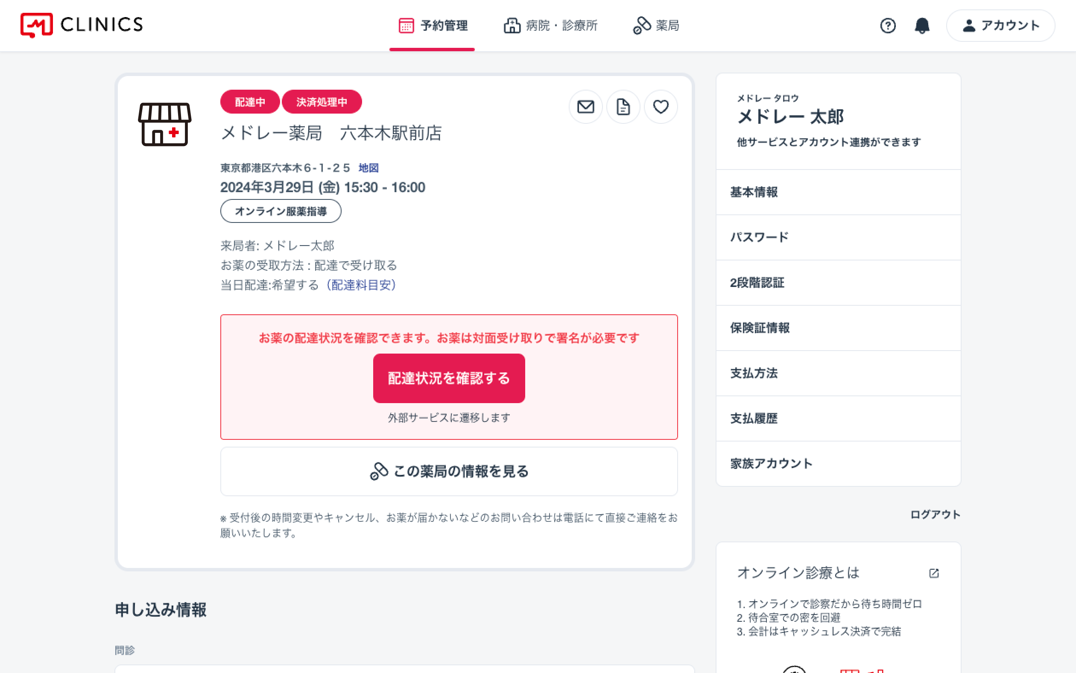Open the 配達料目安 link
The image size is (1076, 673).
click(x=361, y=285)
